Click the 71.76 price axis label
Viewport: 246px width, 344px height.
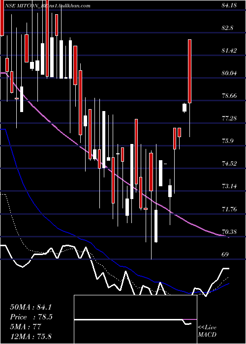229,209
